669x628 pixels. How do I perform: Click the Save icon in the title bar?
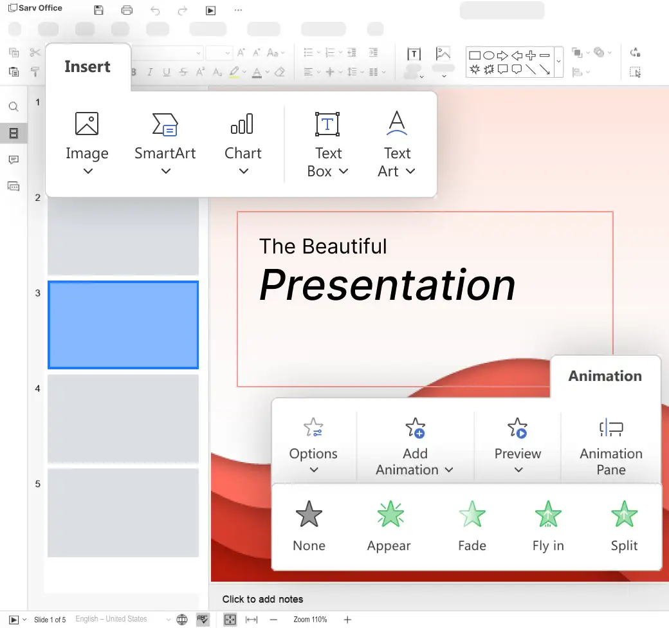click(x=98, y=10)
